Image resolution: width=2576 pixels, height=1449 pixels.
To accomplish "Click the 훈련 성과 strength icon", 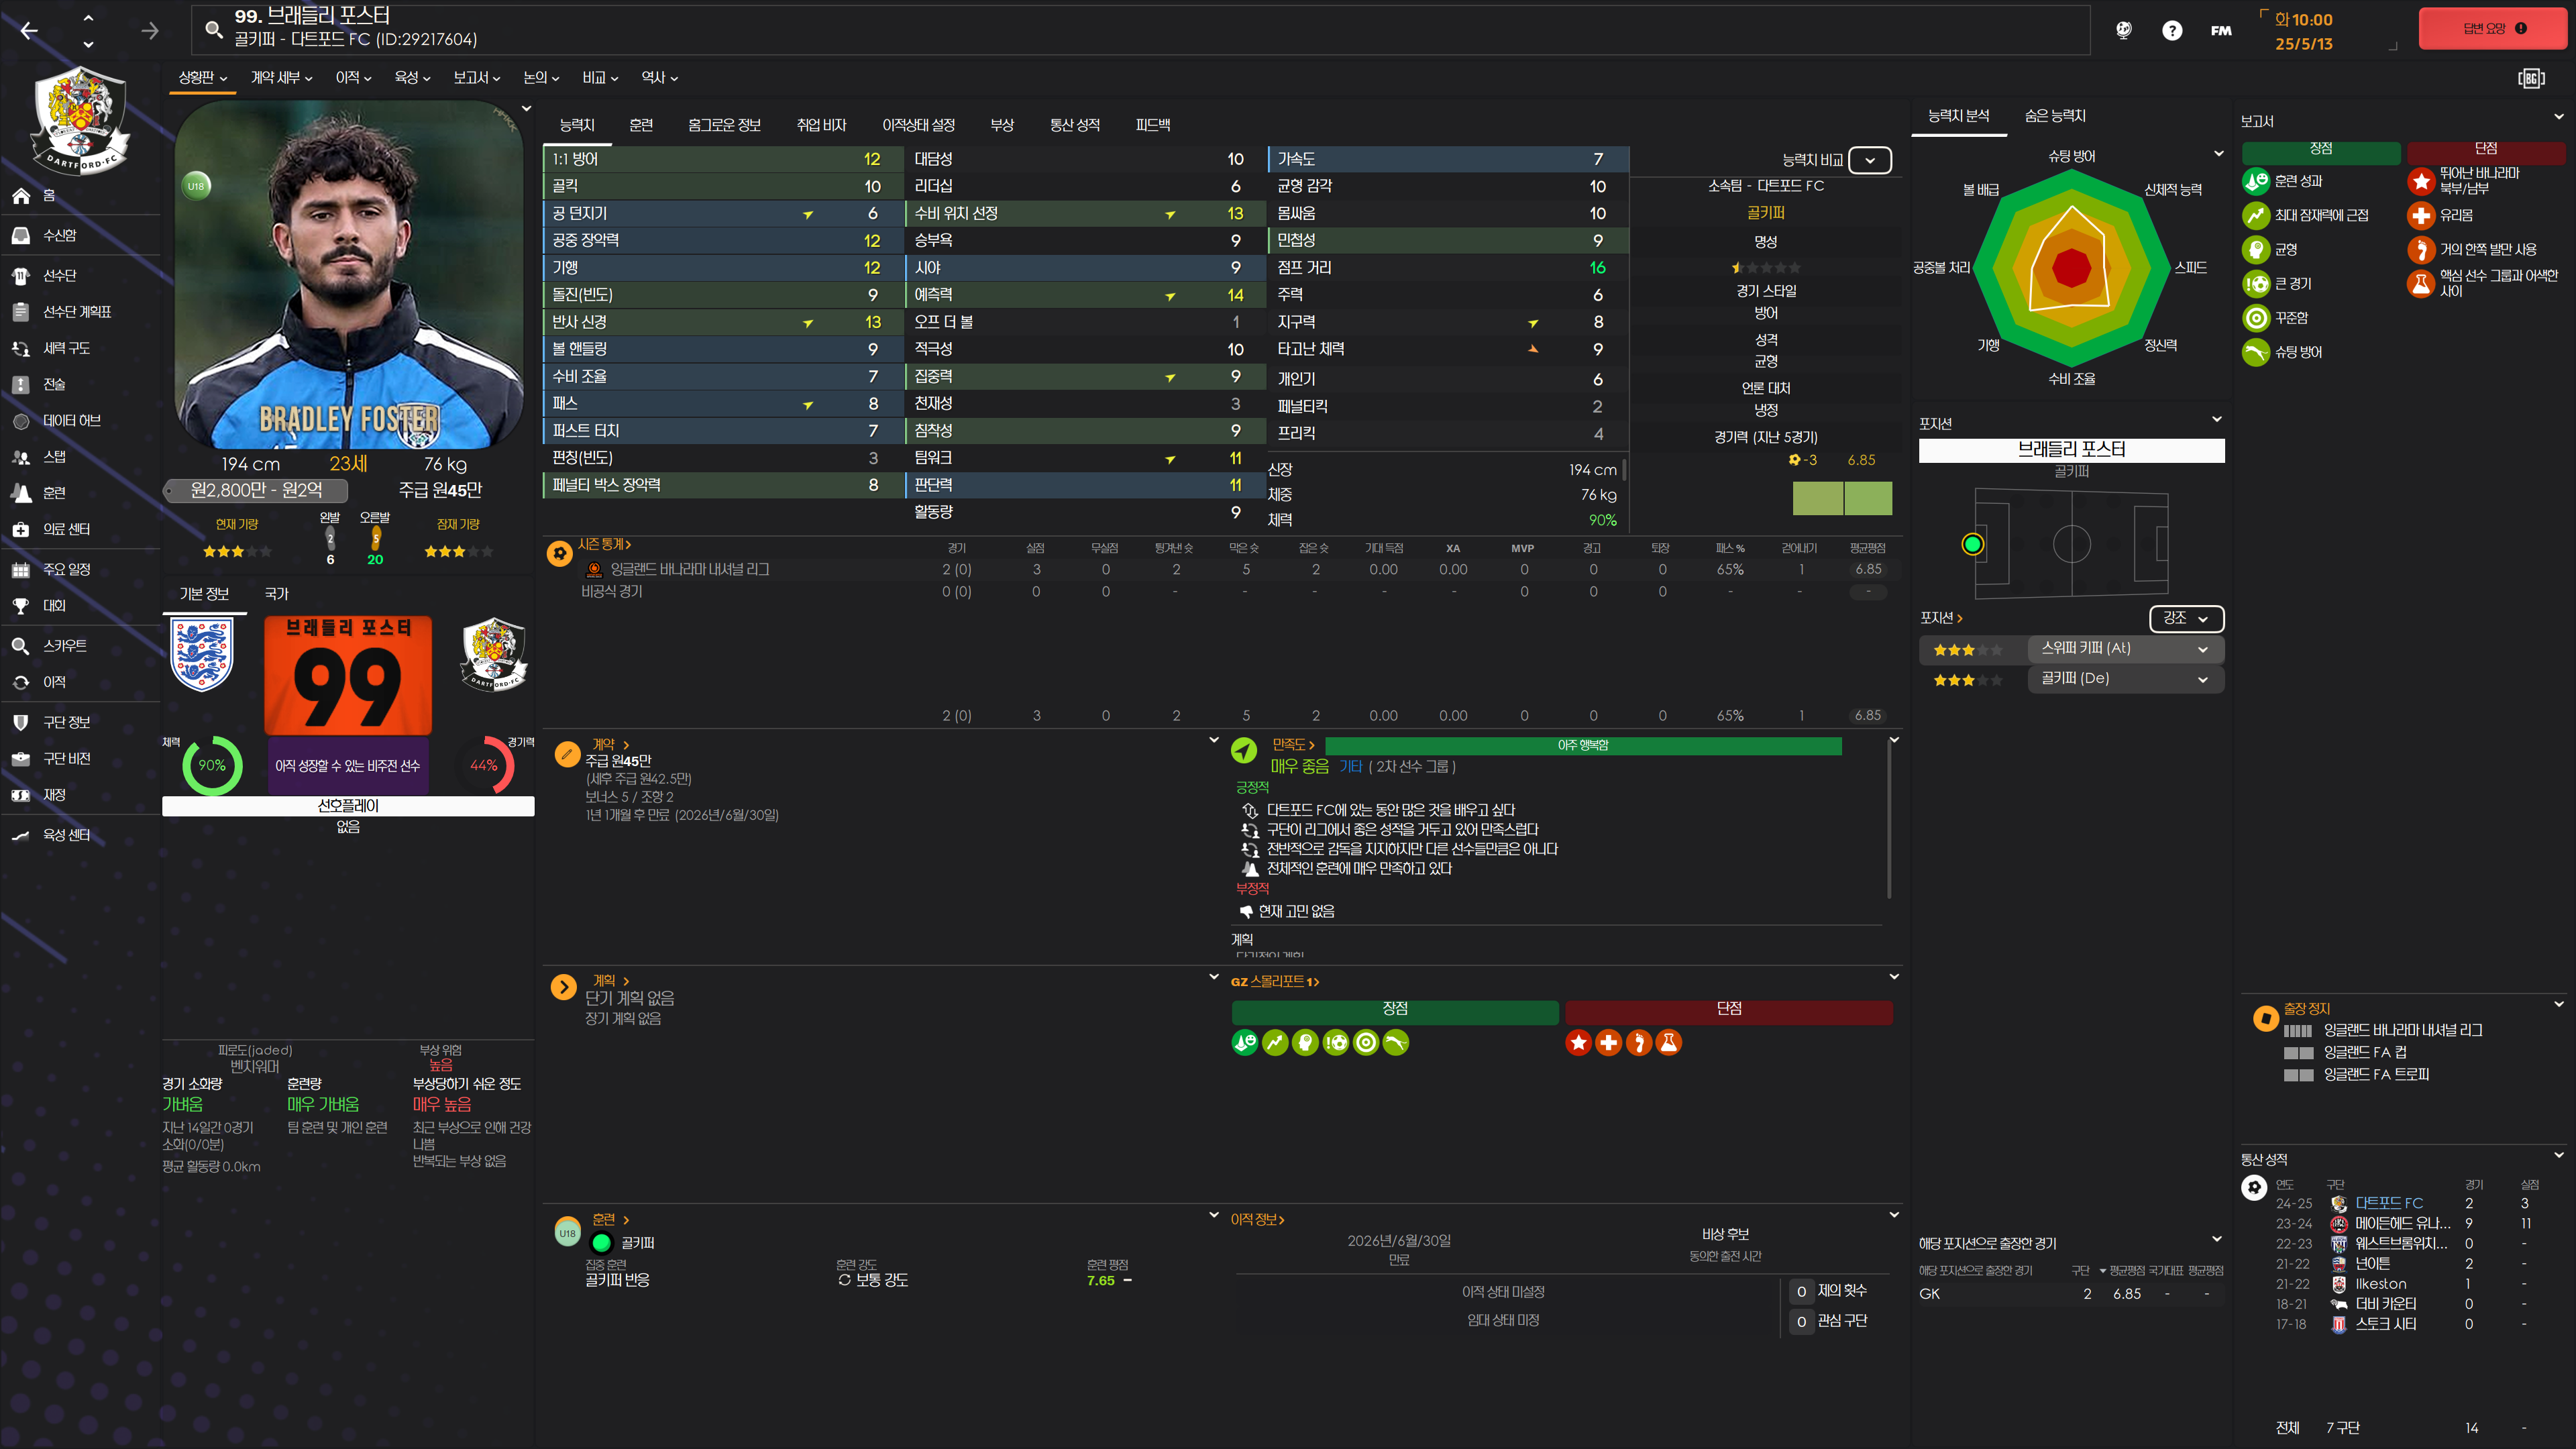I will click(2256, 181).
